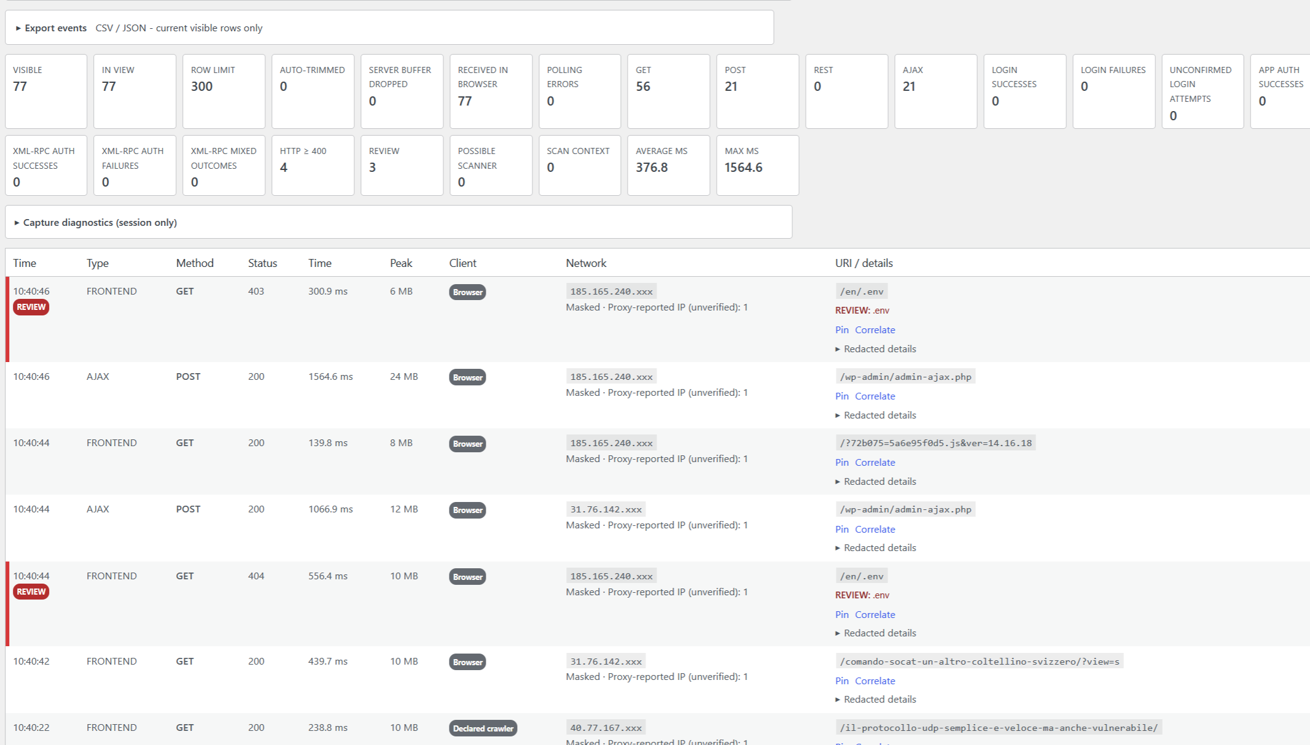The image size is (1310, 745).
Task: Click URI /il-protocollo-udp-semplice-e-veloce
Action: point(999,728)
